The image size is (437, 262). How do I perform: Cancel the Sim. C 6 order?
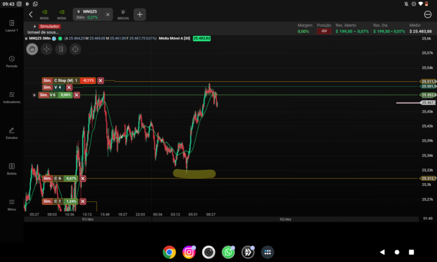83,178
